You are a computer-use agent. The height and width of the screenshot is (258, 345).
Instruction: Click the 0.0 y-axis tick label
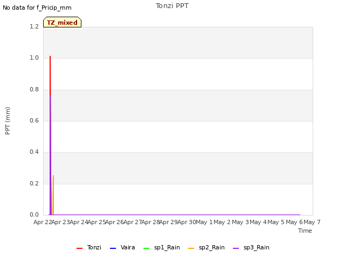tap(34, 215)
